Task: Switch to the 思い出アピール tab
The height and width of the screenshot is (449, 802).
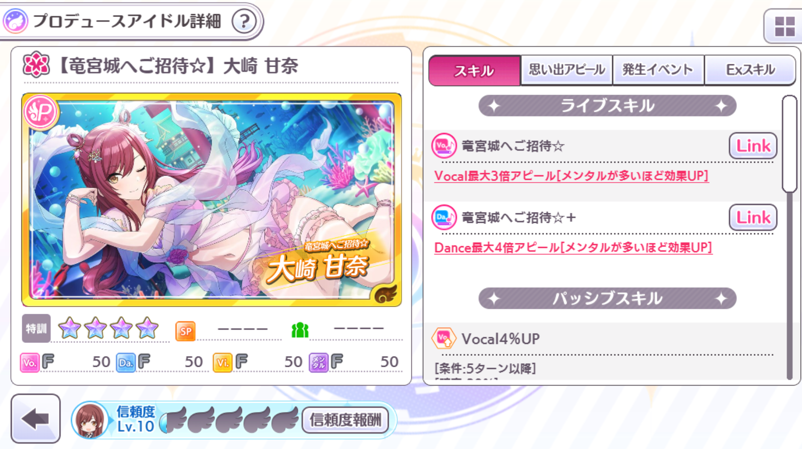Action: [567, 70]
